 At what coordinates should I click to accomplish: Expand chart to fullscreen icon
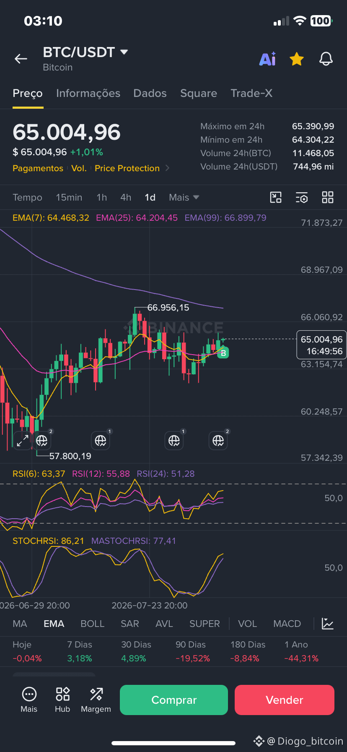pyautogui.click(x=23, y=441)
